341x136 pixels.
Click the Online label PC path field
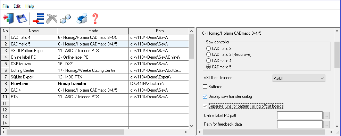click(300, 115)
